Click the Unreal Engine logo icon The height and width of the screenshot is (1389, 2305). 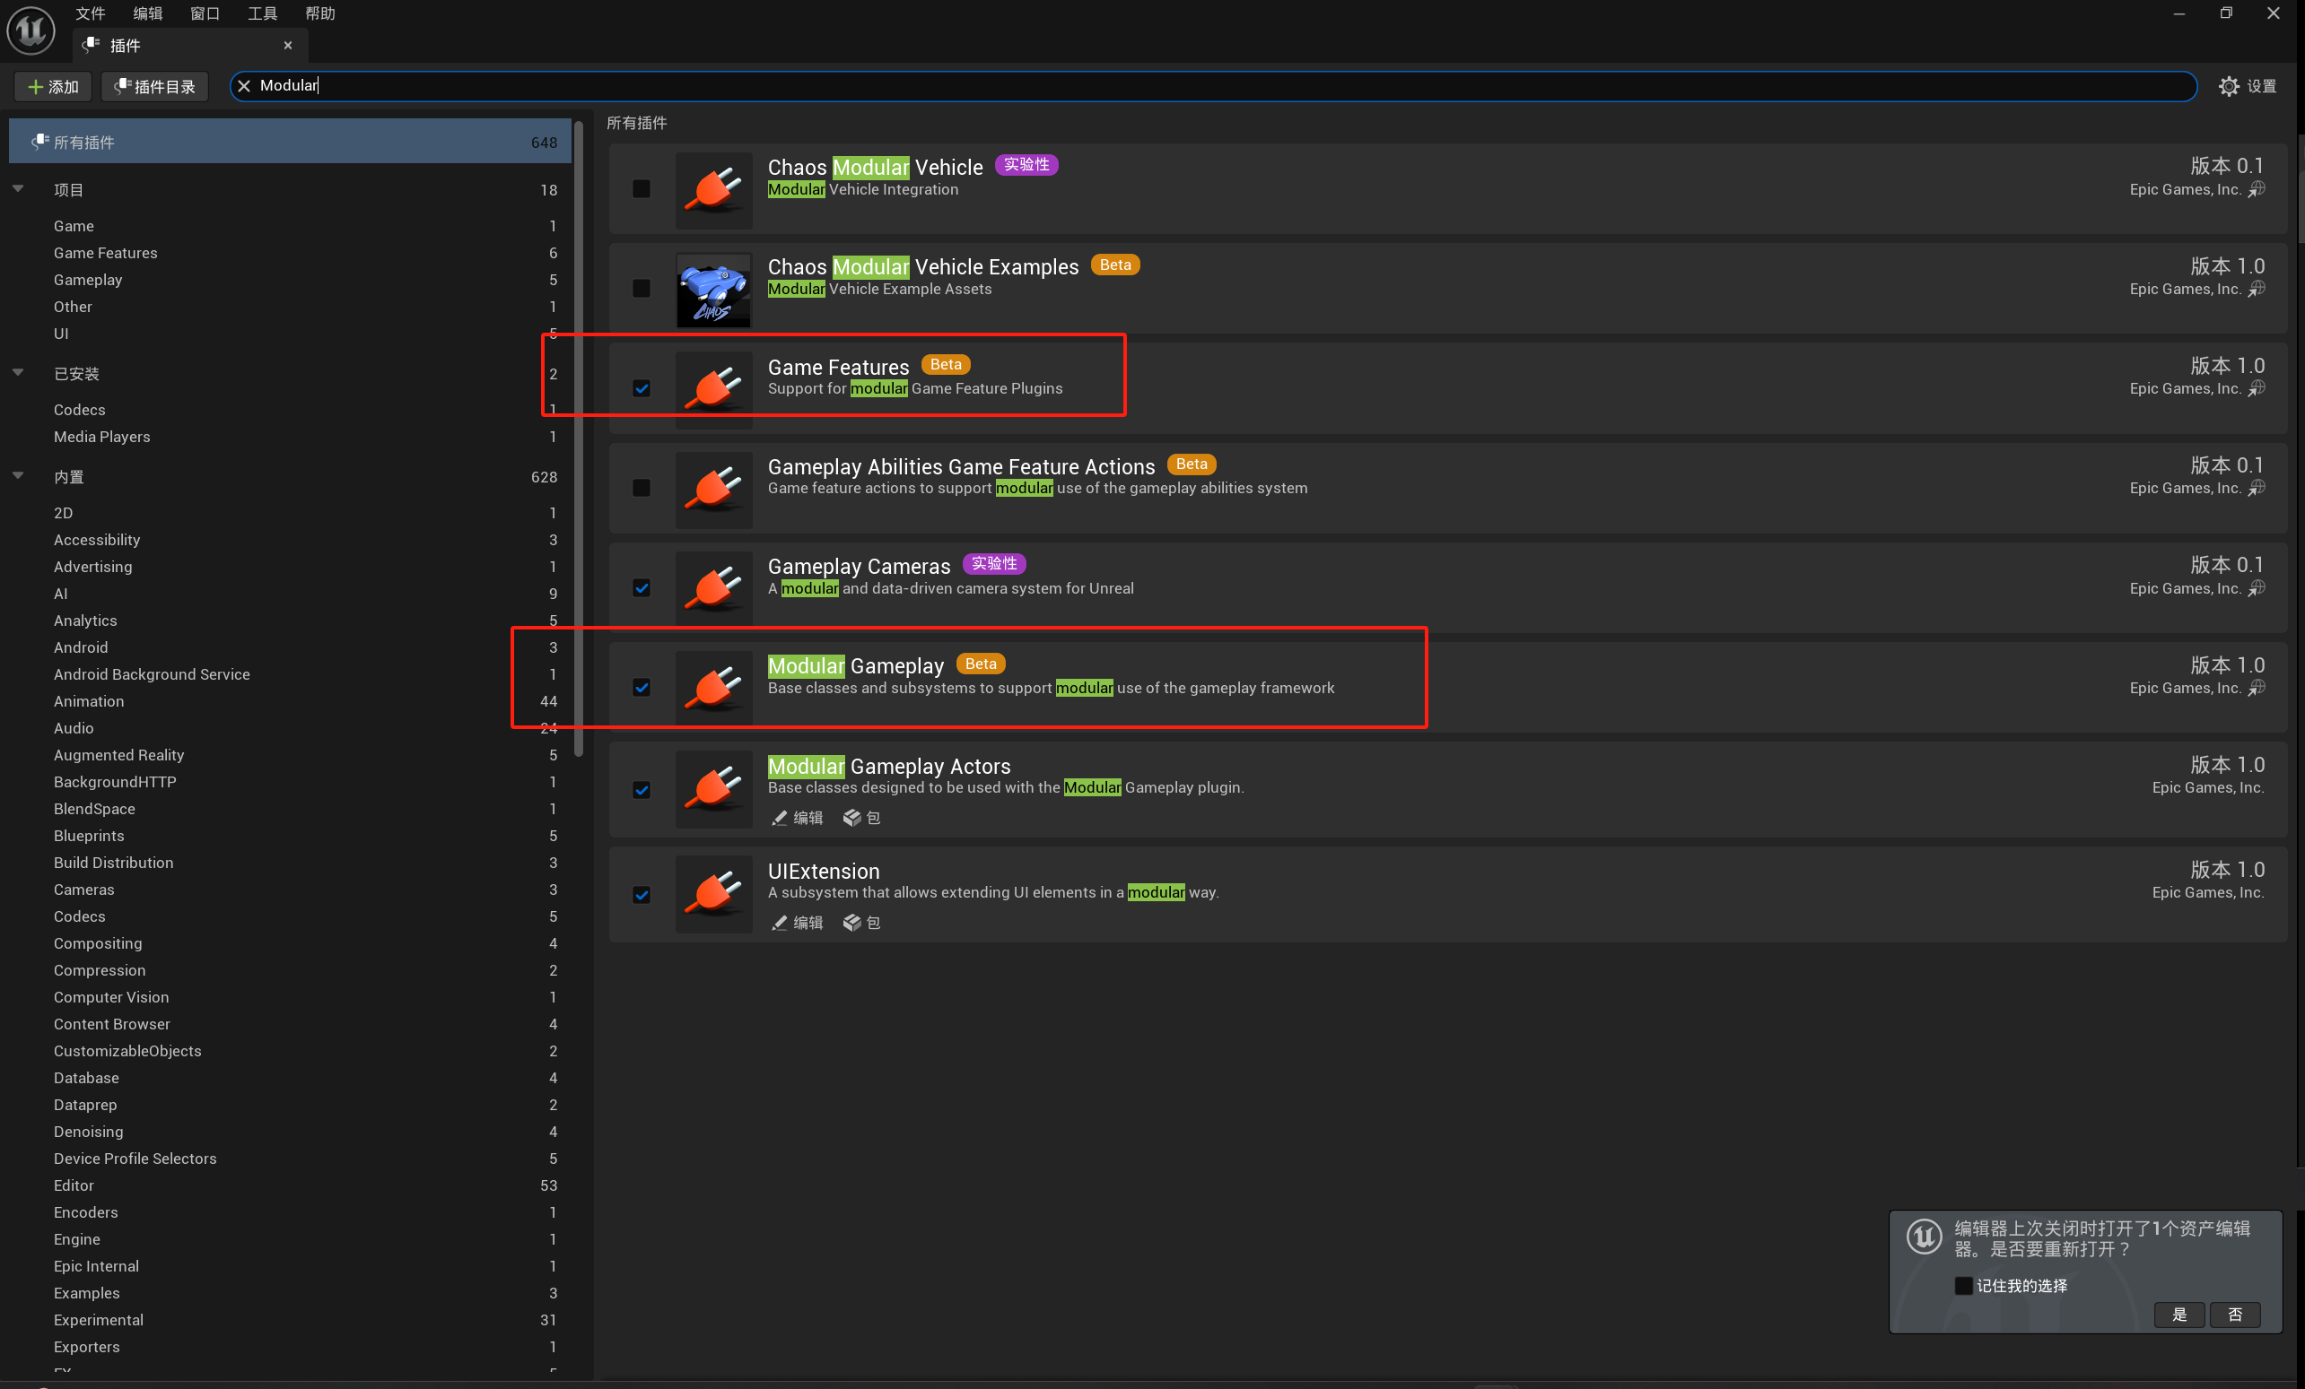(31, 29)
